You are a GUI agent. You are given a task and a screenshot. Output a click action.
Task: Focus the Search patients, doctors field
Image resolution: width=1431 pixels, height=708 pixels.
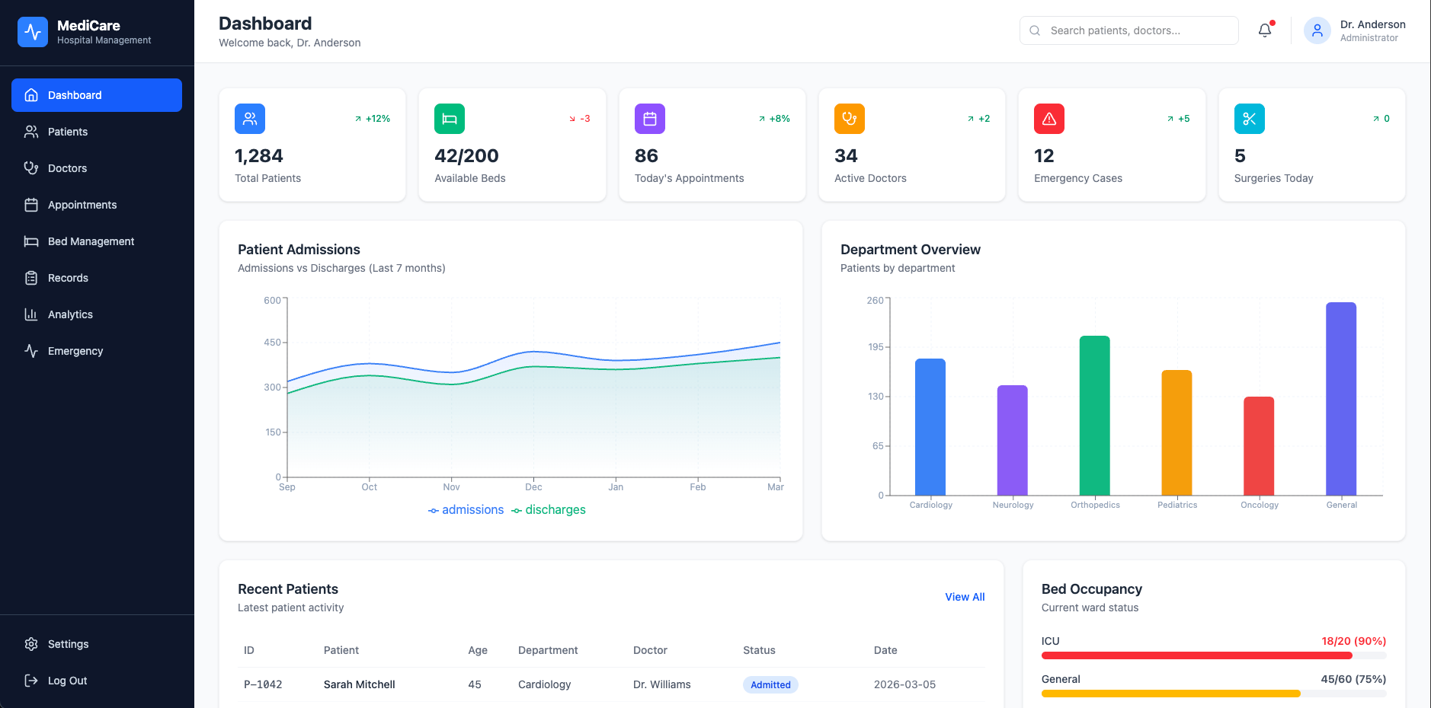pos(1128,30)
